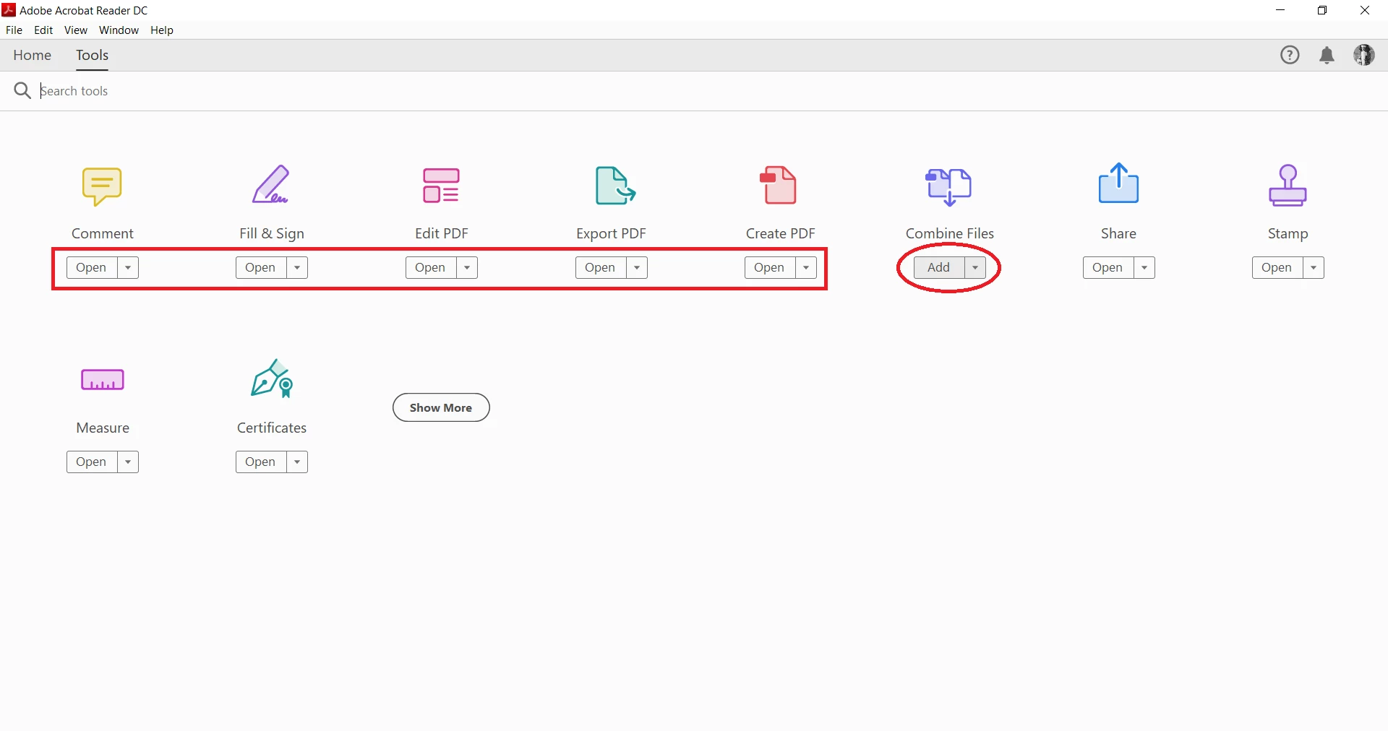Expand the Share dropdown arrow

(1144, 267)
